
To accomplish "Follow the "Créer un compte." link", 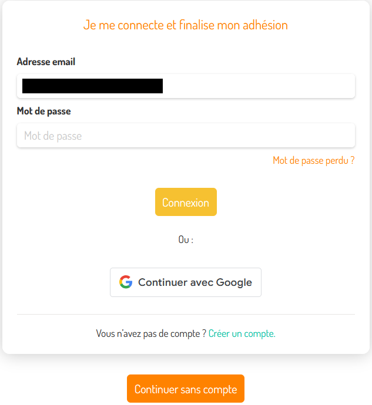I will (x=242, y=333).
